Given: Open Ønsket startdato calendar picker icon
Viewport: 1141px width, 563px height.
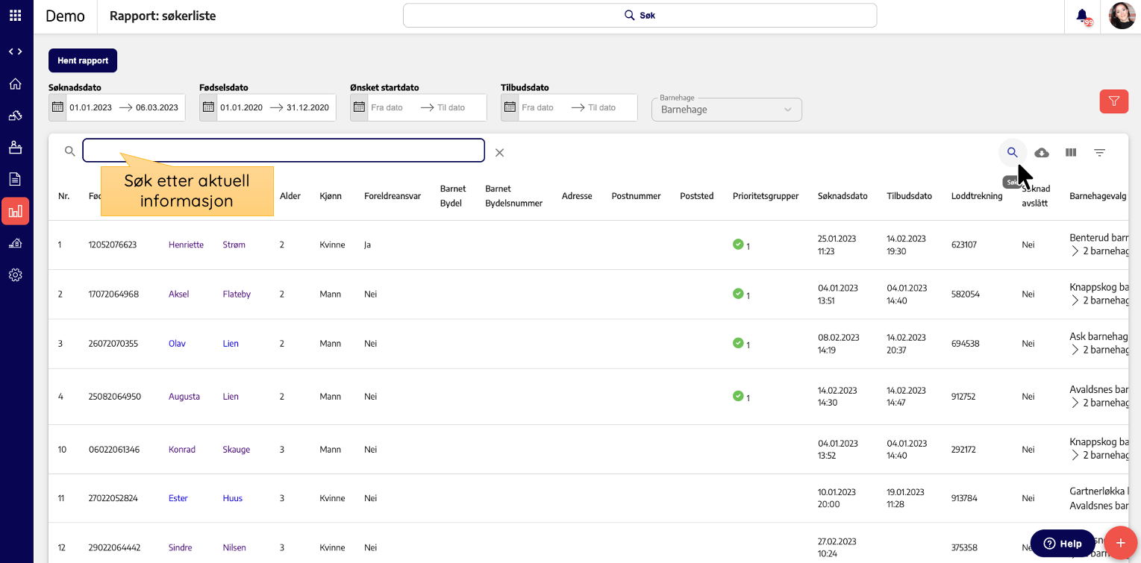Looking at the screenshot, I should [x=359, y=107].
